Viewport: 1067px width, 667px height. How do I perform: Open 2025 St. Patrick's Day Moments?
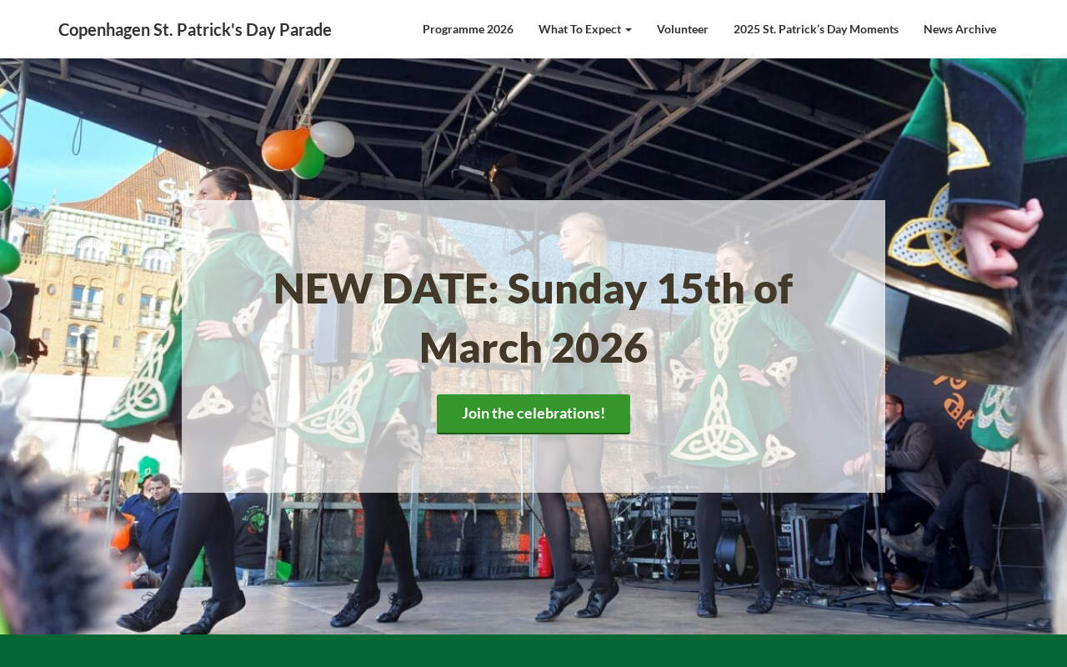coord(815,29)
